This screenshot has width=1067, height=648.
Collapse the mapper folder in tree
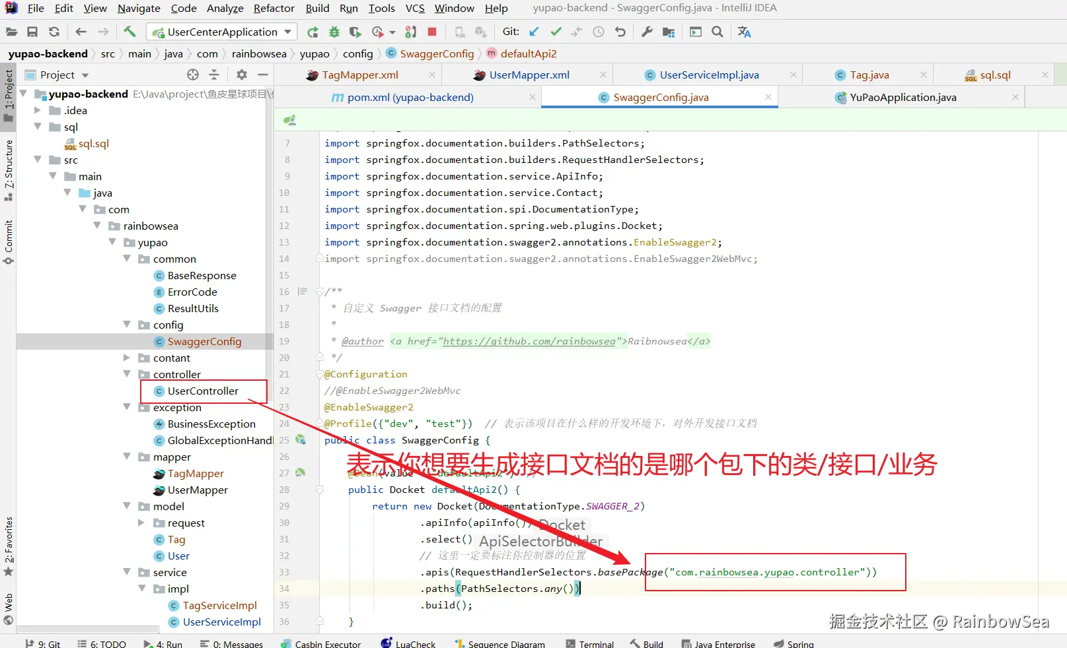click(126, 457)
